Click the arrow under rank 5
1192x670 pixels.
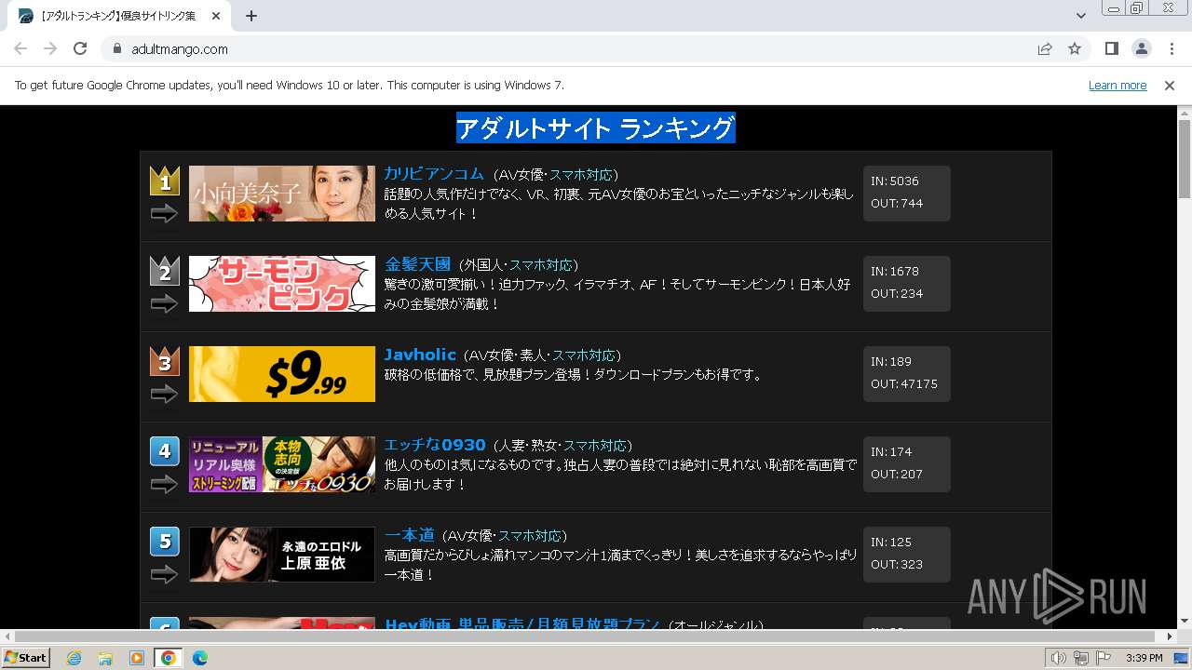point(164,575)
